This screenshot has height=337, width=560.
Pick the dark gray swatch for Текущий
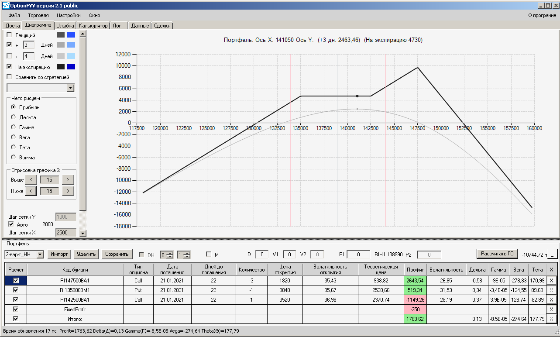point(61,35)
